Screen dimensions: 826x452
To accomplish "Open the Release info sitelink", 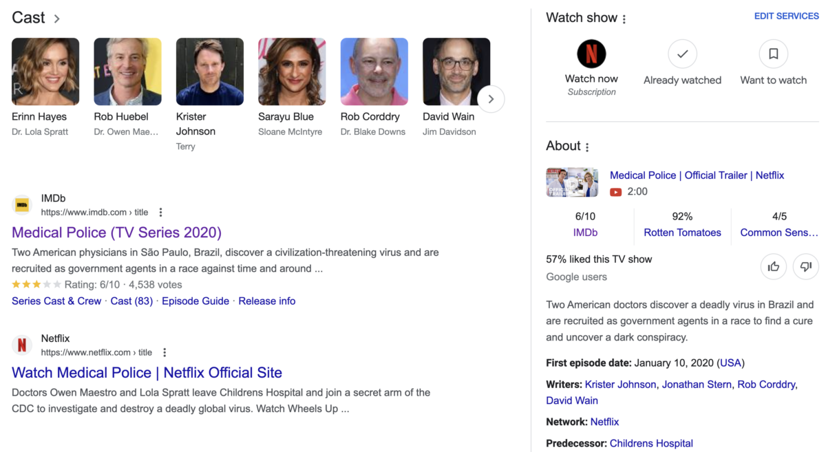I will pos(267,301).
